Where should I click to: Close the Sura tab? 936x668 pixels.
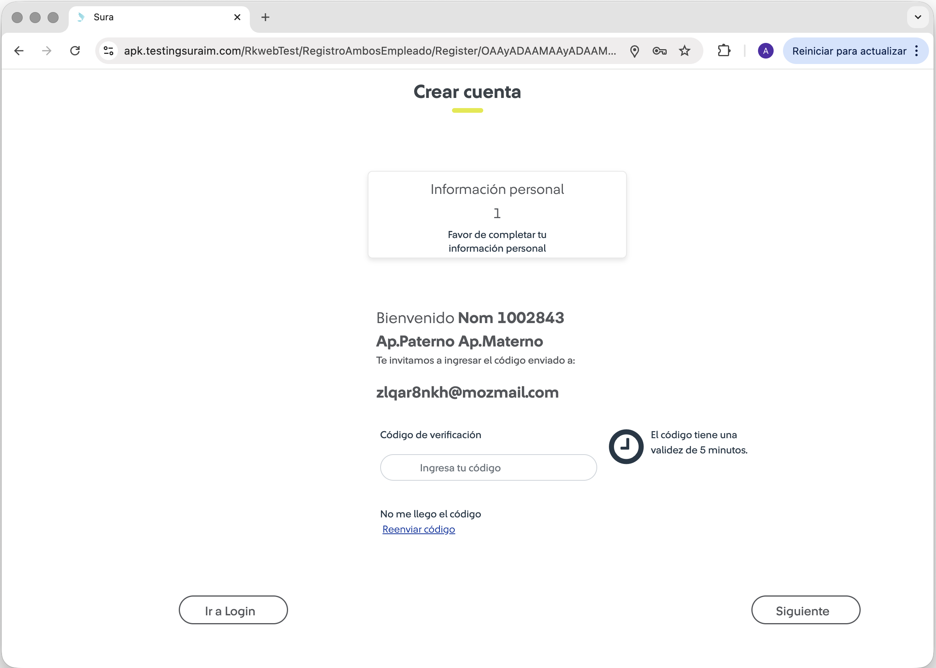click(x=237, y=17)
